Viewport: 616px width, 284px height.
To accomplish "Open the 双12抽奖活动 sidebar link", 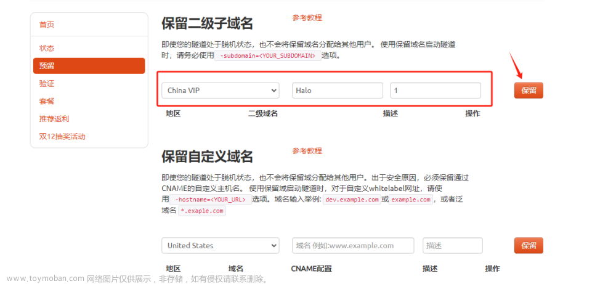I will coord(62,137).
